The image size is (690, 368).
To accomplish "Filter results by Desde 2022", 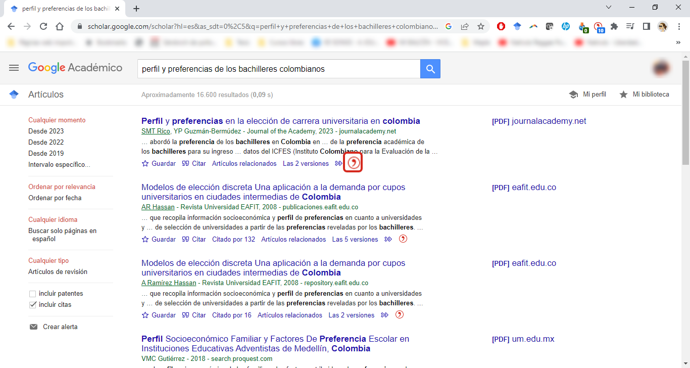I will pos(46,142).
